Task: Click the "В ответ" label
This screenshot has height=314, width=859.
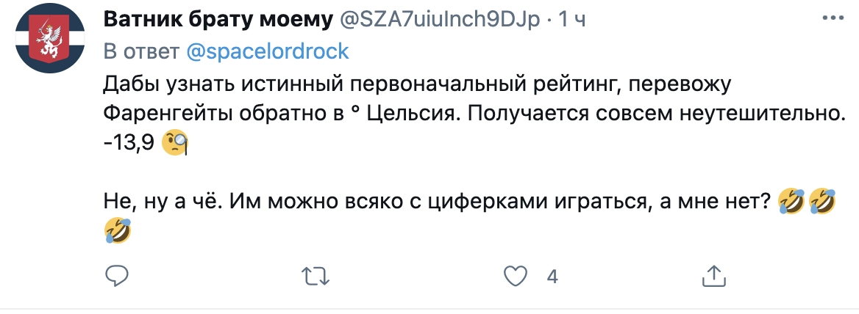Action: (x=141, y=51)
